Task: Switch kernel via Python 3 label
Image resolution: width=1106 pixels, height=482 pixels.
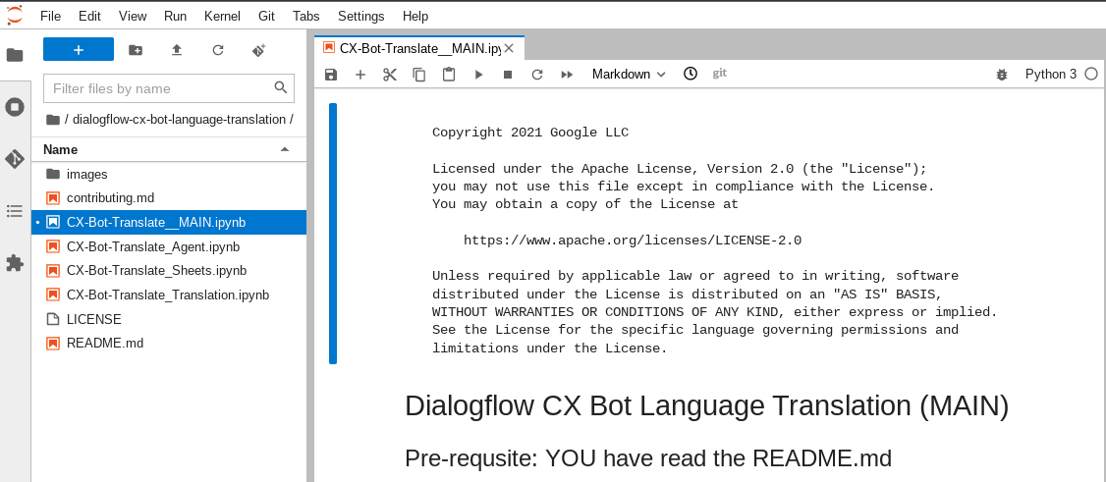Action: [1050, 74]
